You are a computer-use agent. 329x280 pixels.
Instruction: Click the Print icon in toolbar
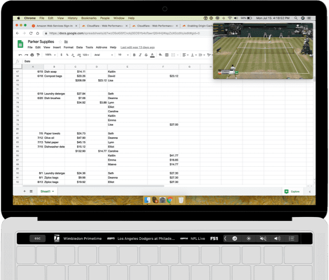tap(32, 55)
